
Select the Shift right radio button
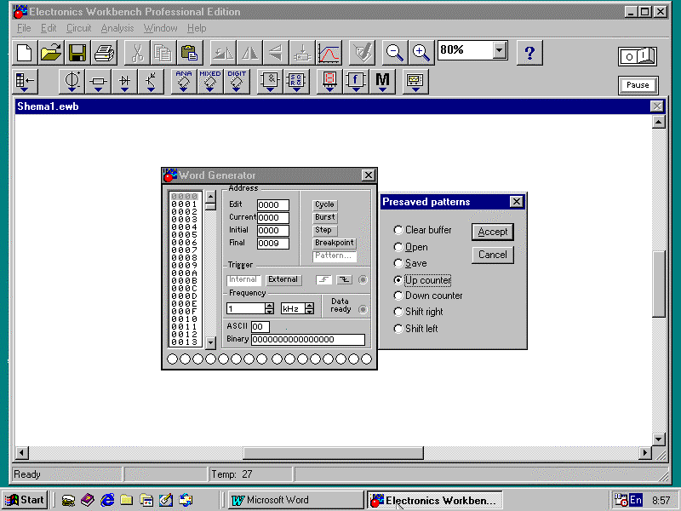398,312
